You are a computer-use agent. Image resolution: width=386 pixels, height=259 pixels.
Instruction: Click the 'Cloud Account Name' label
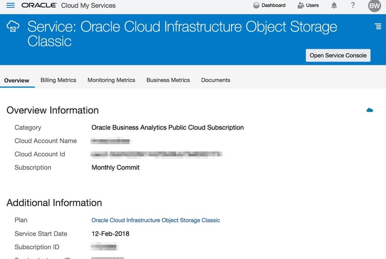pos(45,141)
